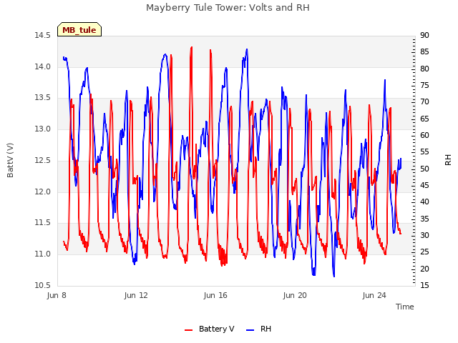Click the Jun 8 date tick label

tap(57, 295)
